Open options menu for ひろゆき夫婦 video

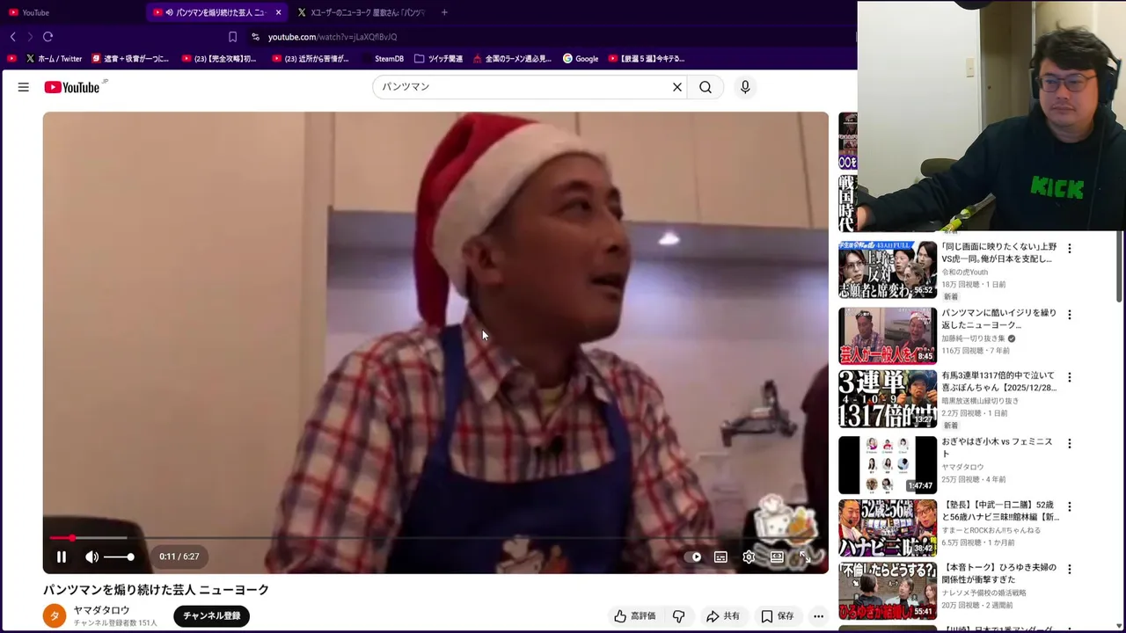pos(1070,569)
